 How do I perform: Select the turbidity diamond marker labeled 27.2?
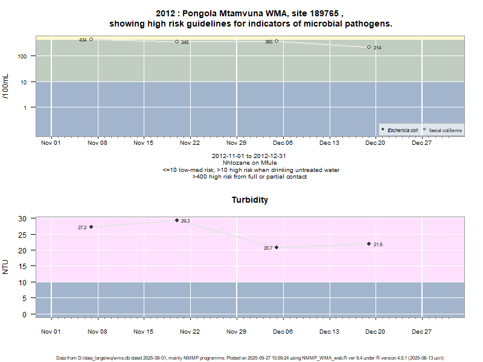(91, 227)
